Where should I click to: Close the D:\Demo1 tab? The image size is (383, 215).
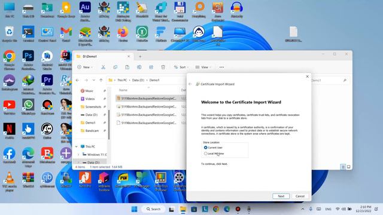[129, 56]
